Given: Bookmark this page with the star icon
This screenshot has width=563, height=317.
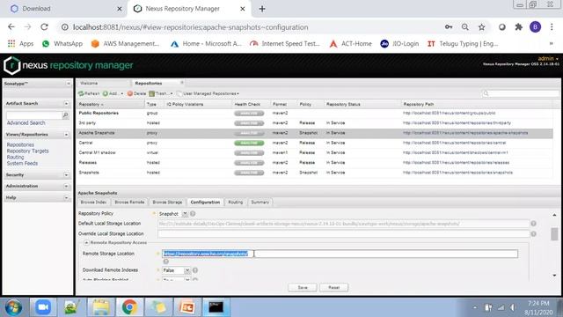Looking at the screenshot, I should (x=481, y=27).
